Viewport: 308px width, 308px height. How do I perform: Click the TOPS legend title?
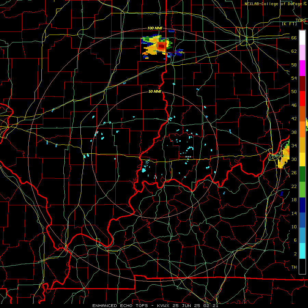[x=301, y=20]
